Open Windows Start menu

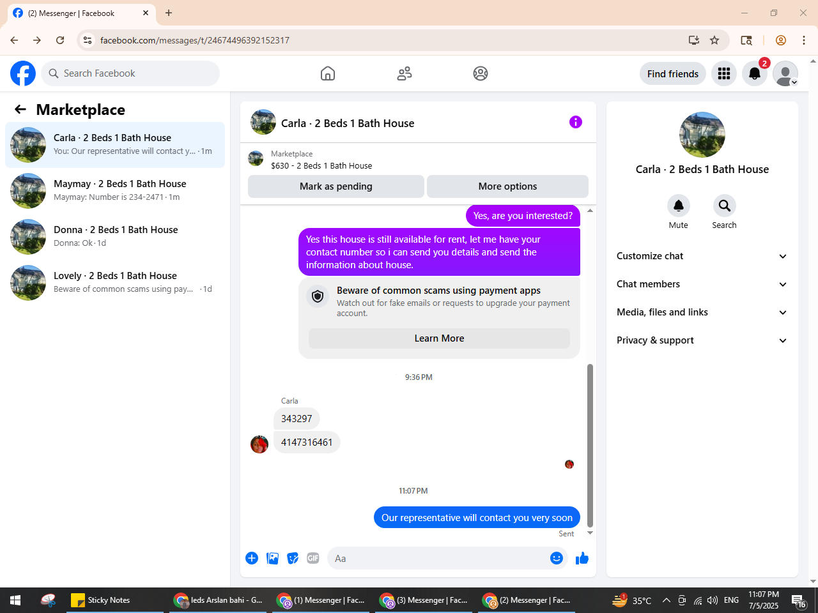[15, 600]
